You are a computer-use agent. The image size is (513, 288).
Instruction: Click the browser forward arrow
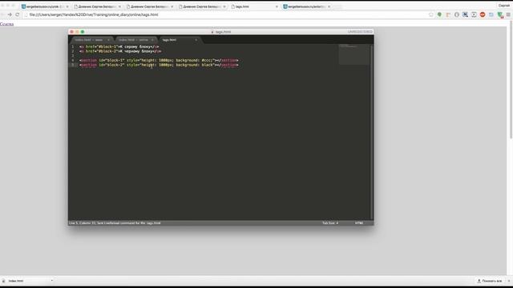(x=10, y=14)
